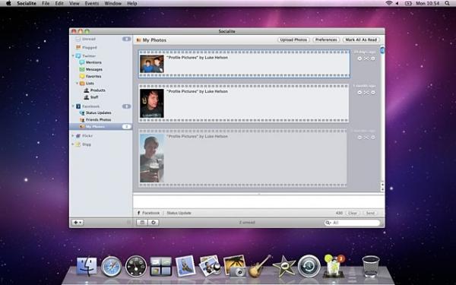456x285 pixels.
Task: Click first album's right action icon
Action: click(373, 59)
